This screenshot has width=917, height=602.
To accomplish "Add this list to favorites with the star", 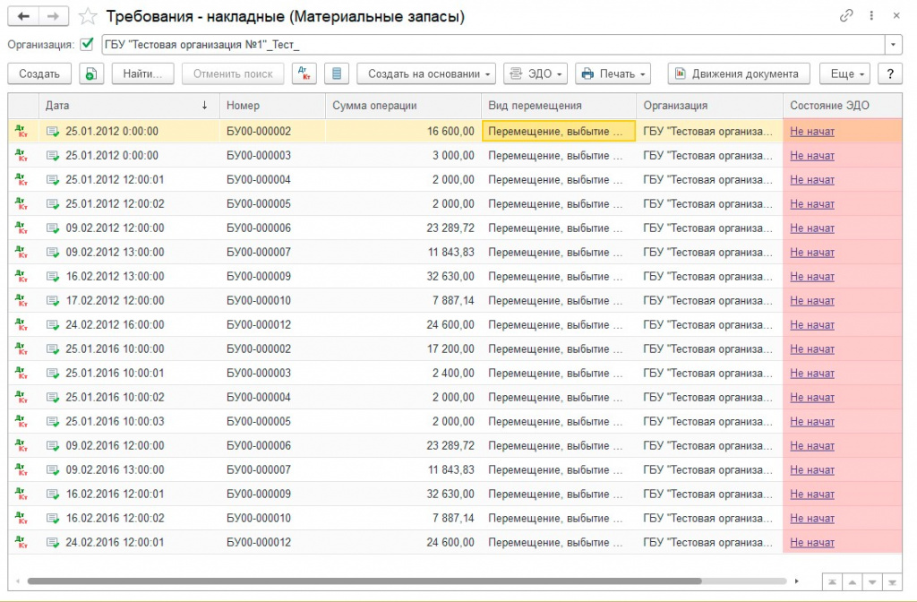I will coord(87,16).
